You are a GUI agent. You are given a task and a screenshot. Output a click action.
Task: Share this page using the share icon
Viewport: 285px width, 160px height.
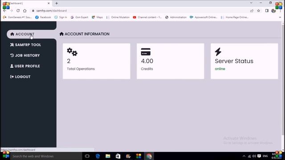point(252,11)
